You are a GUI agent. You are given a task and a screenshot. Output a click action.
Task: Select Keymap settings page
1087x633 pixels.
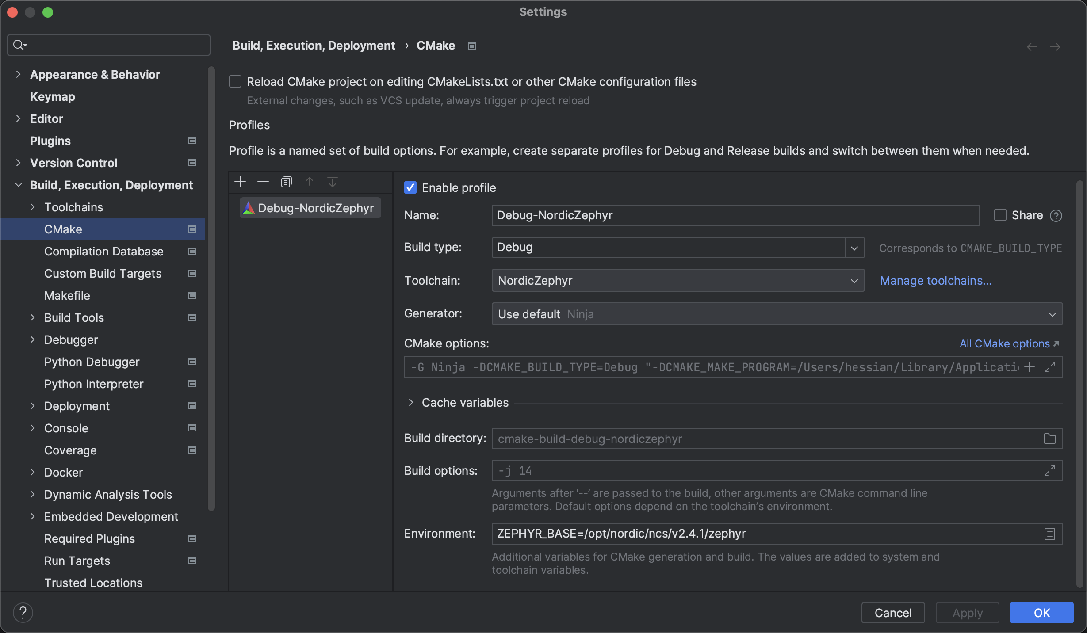click(x=52, y=96)
